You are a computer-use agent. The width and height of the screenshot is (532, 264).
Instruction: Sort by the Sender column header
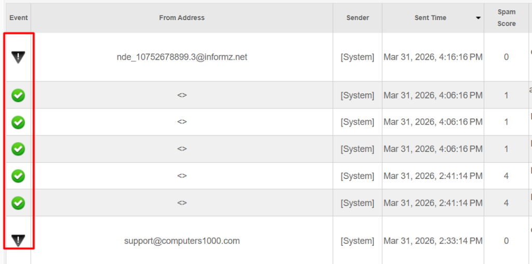357,18
